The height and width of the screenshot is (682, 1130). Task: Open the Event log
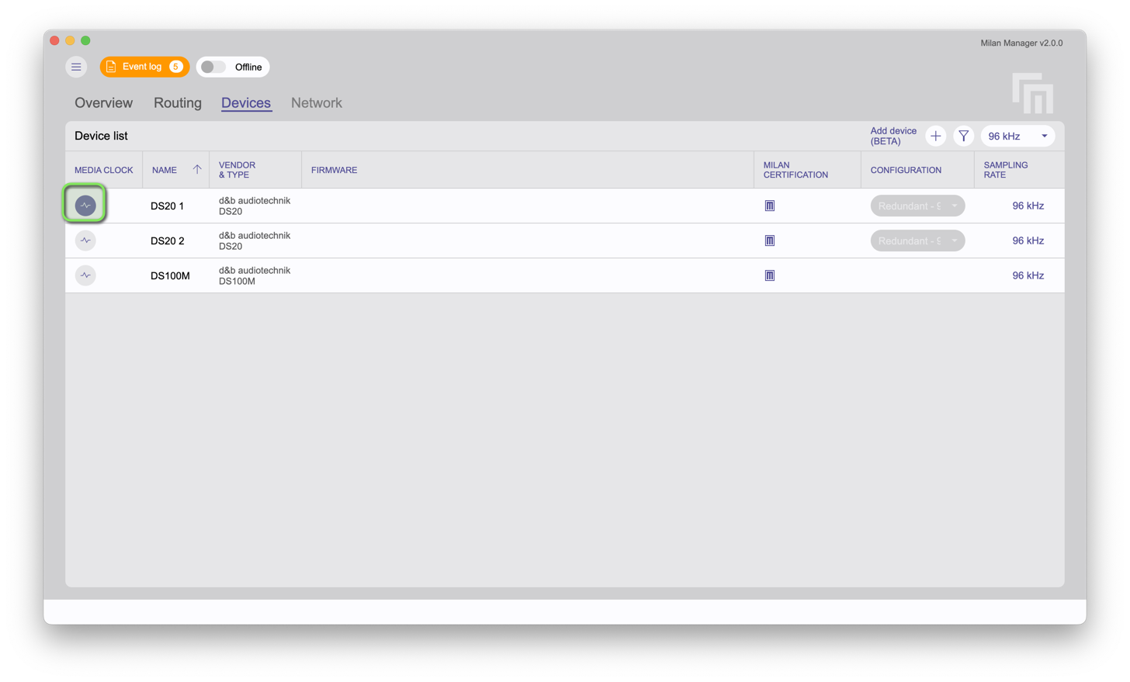tap(144, 67)
